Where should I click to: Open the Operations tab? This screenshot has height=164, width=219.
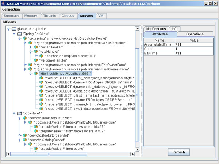pyautogui.click(x=195, y=34)
